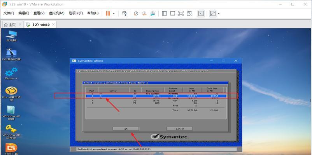Open the 编辑(E) menu
This screenshot has height=155, width=312.
[24, 13]
